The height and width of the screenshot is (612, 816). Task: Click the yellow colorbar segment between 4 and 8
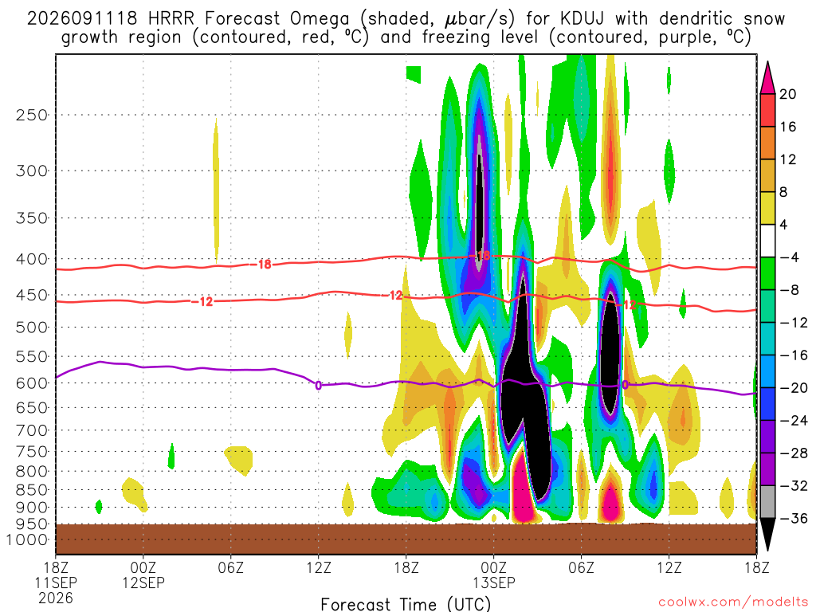pyautogui.click(x=767, y=209)
